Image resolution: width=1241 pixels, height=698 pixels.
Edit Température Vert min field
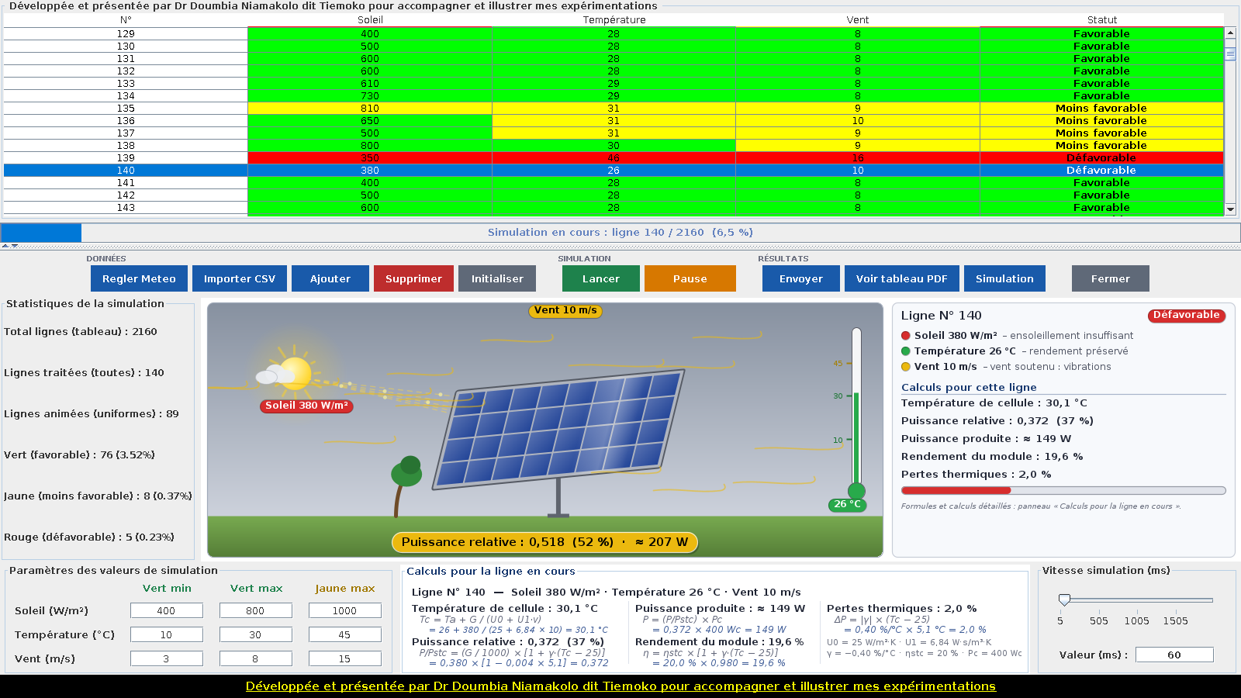[x=167, y=634]
